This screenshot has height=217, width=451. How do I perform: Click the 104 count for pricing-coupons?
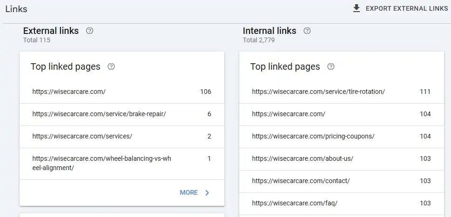pyautogui.click(x=425, y=136)
